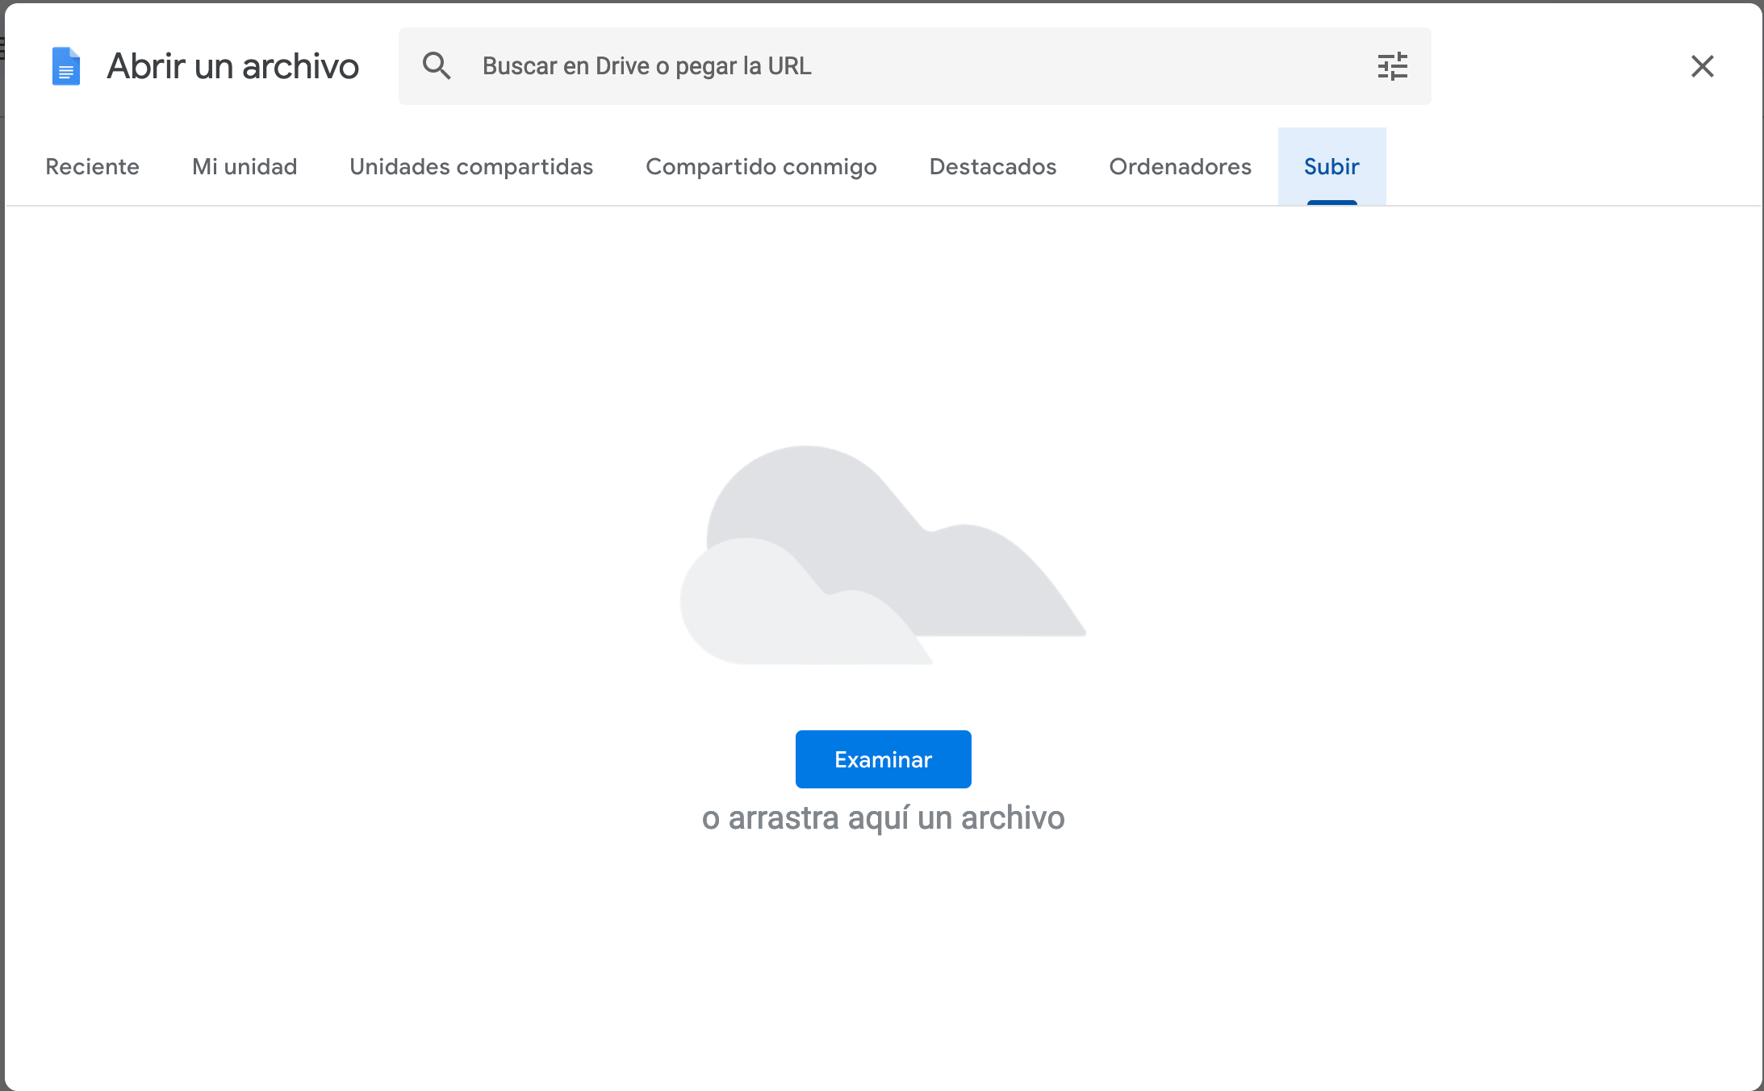This screenshot has height=1091, width=1764.
Task: Switch to the Reciente tab
Action: (92, 167)
